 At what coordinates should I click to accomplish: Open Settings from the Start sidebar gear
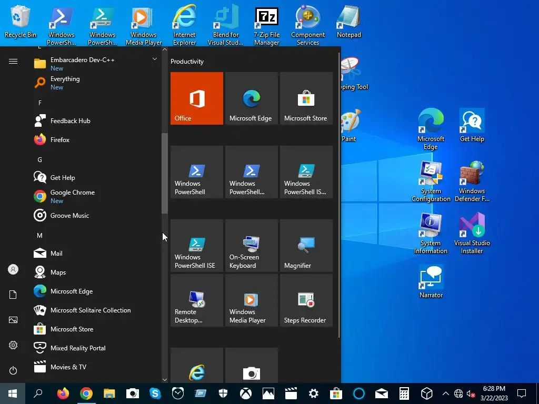point(13,345)
